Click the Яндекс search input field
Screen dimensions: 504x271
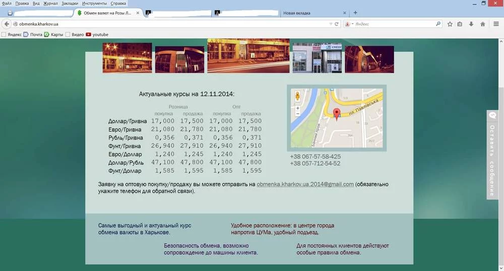[393, 24]
